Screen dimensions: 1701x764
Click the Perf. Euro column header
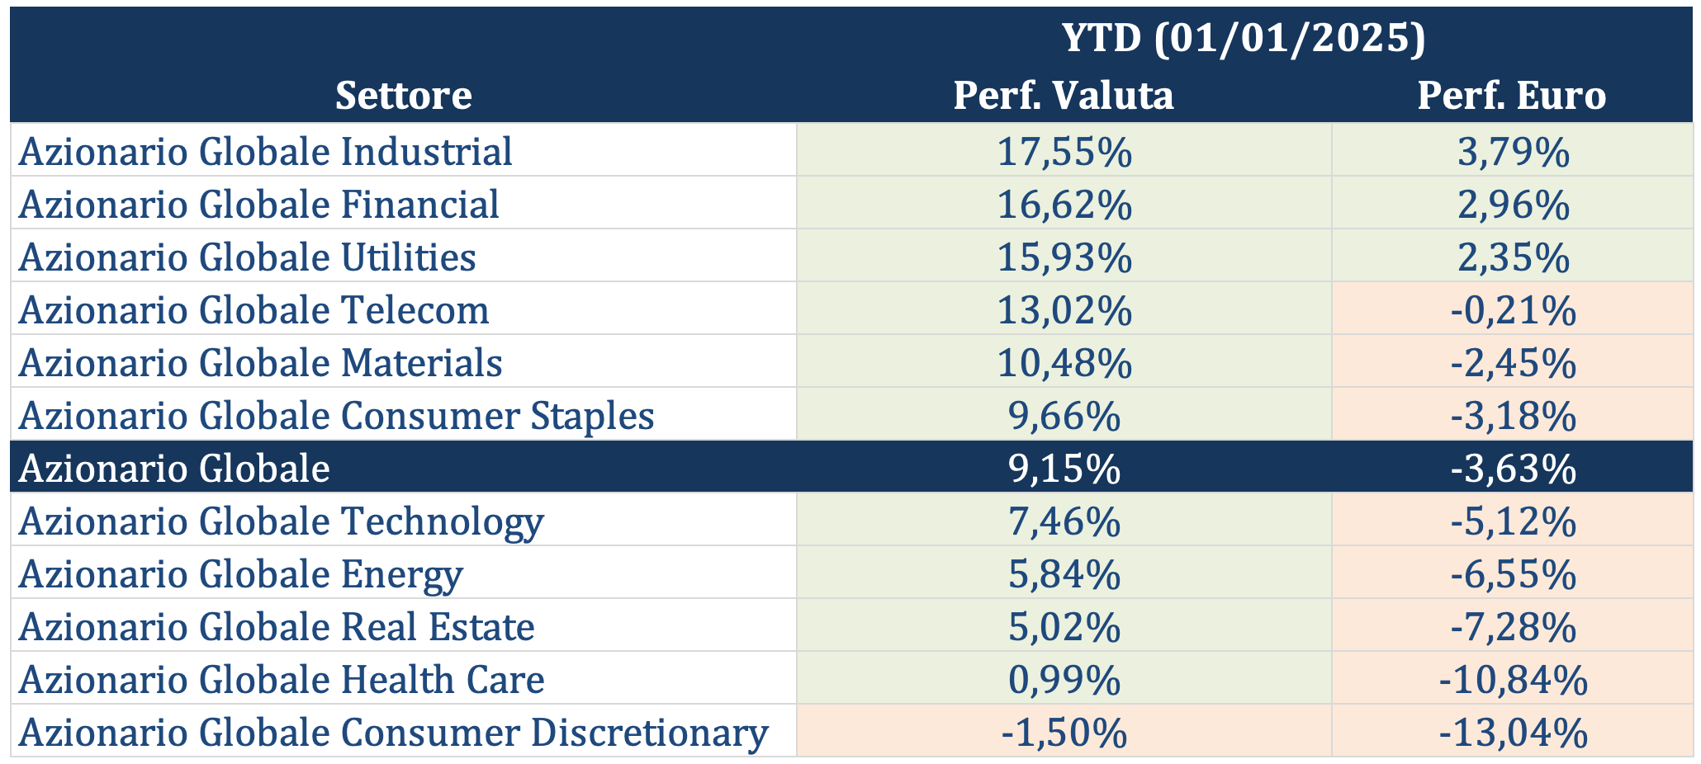click(1511, 96)
